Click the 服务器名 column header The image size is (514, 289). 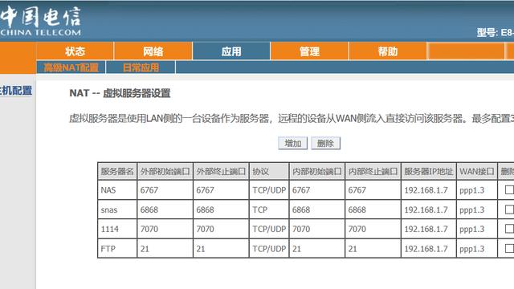click(x=117, y=171)
